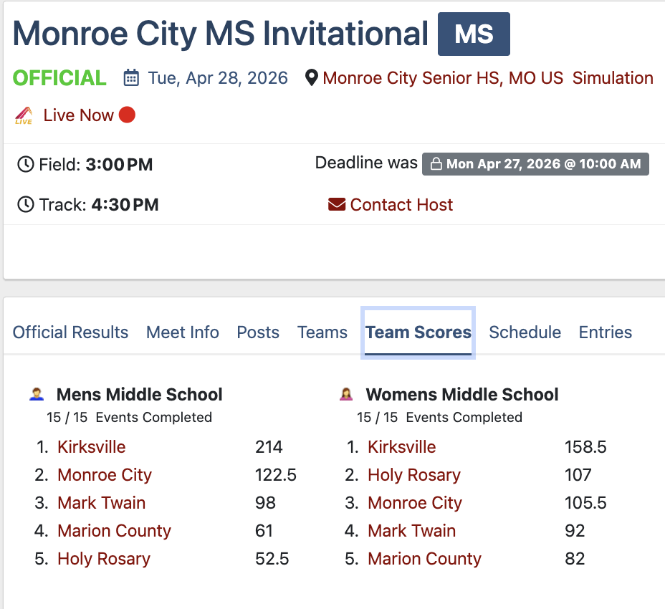Switch to the Meet Info tab
This screenshot has height=609, width=665.
(183, 332)
